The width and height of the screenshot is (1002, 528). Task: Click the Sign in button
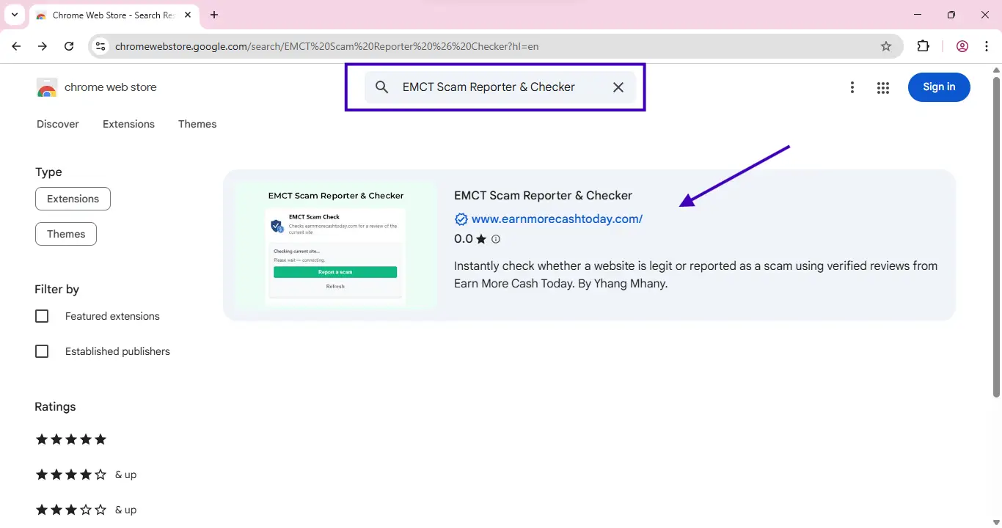tap(938, 87)
